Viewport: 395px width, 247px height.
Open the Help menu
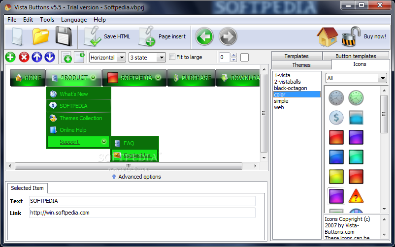pyautogui.click(x=99, y=19)
